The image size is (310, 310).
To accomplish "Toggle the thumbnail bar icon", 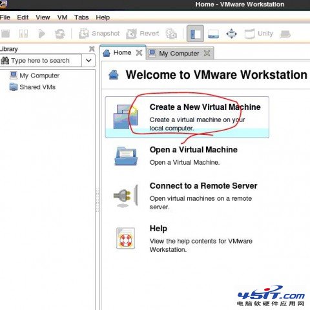I will point(214,34).
